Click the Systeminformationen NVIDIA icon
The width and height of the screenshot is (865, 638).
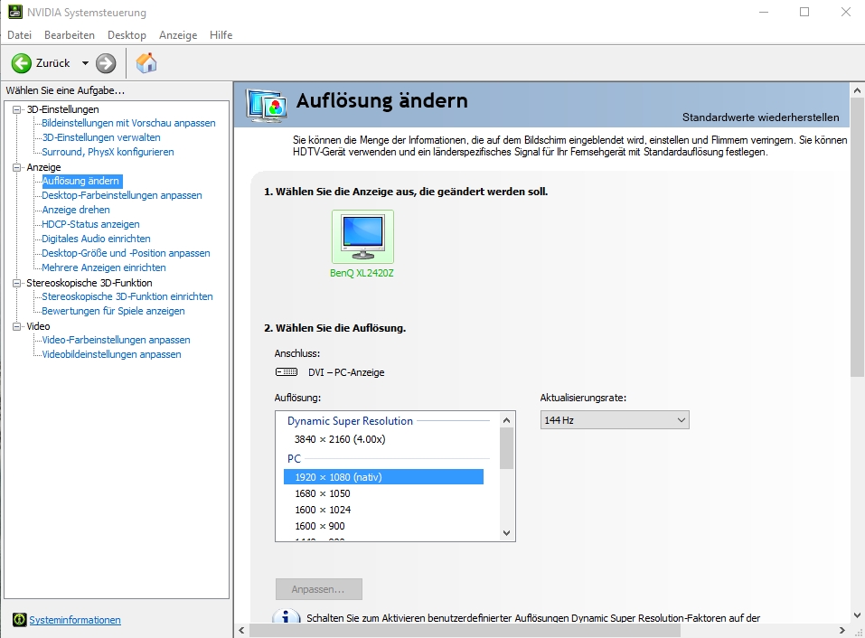point(19,620)
